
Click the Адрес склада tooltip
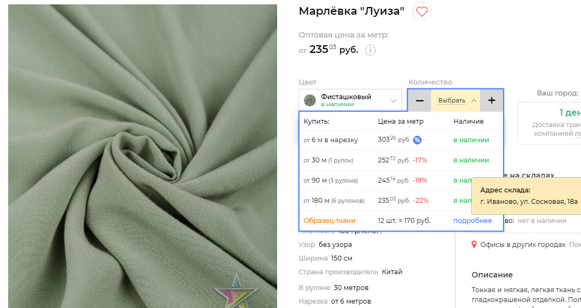[526, 196]
